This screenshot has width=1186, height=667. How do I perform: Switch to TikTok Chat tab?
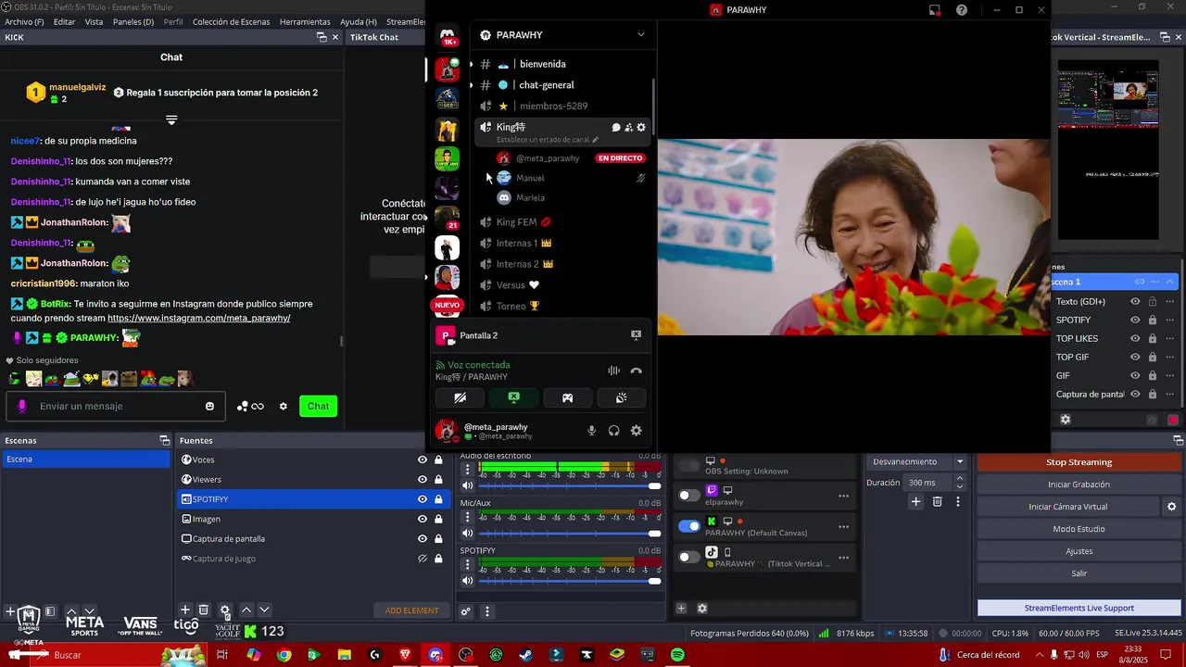point(374,37)
